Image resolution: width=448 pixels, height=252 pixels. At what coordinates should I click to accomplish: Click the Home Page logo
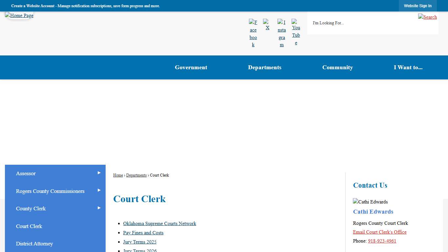(19, 15)
